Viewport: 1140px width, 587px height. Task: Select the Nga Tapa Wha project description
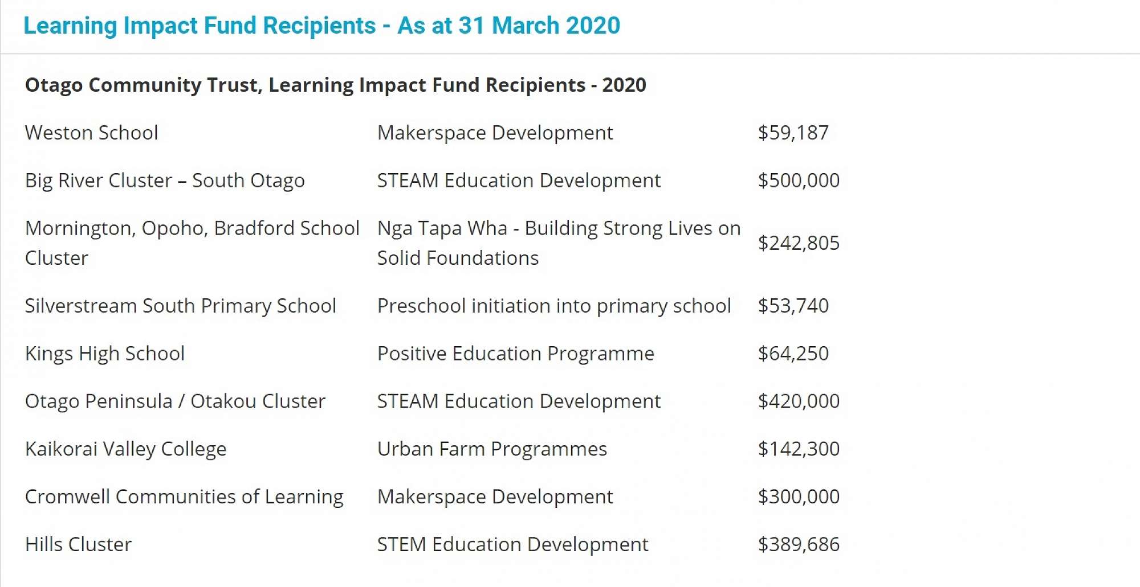click(x=559, y=243)
